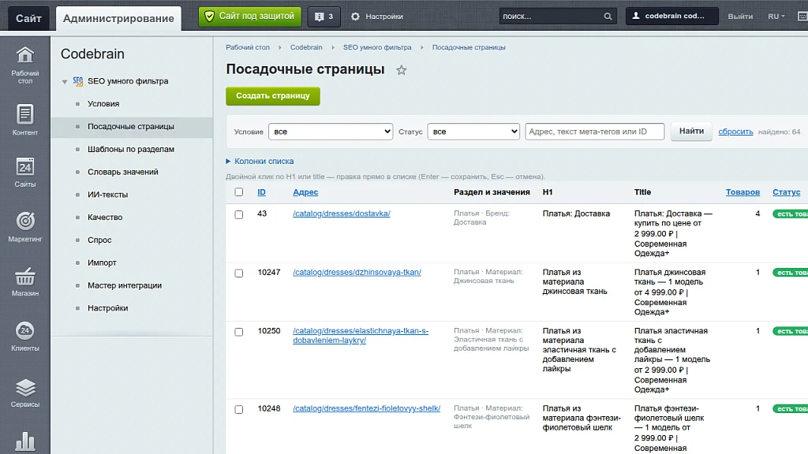The height and width of the screenshot is (454, 808).
Task: Click the сбросить link
Action: click(x=735, y=132)
